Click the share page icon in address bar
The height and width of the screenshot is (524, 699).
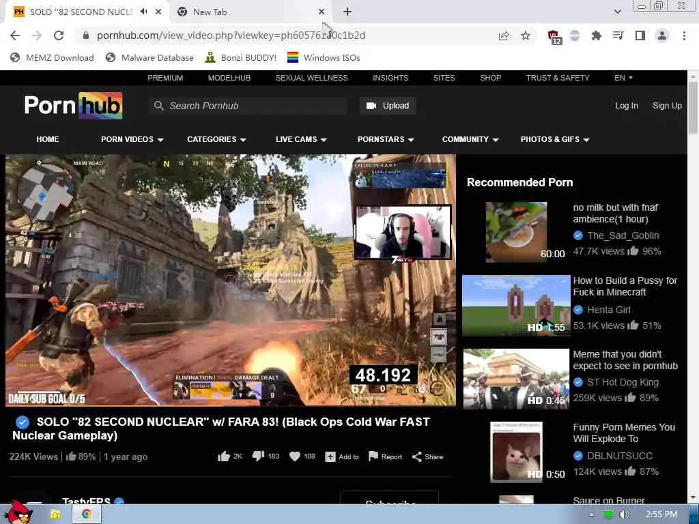[504, 35]
